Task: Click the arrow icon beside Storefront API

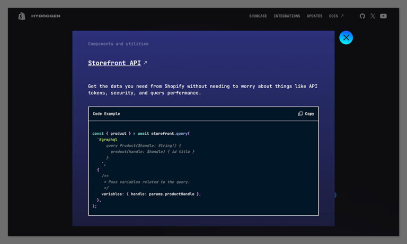Action: coord(146,63)
